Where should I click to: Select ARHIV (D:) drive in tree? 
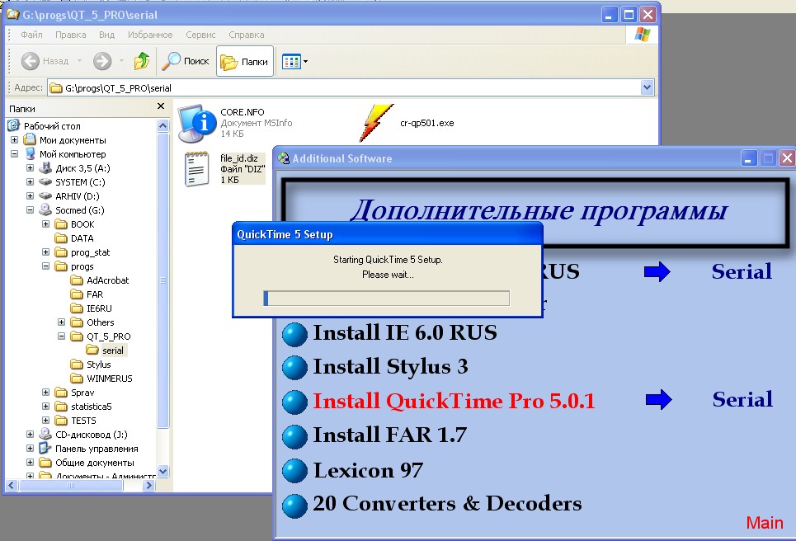(x=70, y=196)
